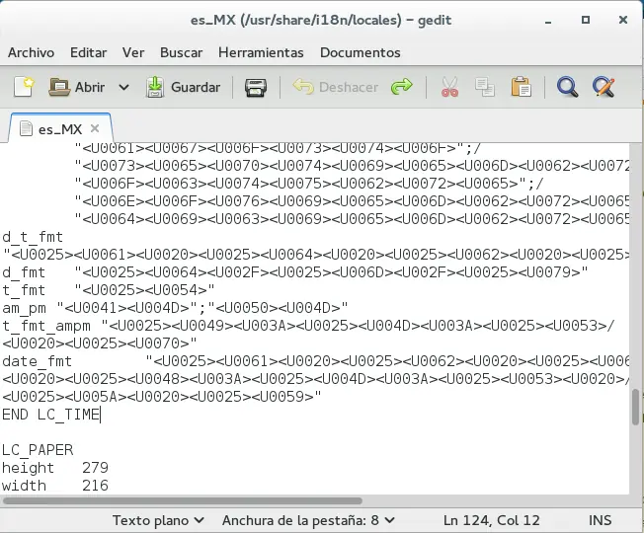Open the Anchura de la pestaña dropdown
This screenshot has width=644, height=533.
pos(308,520)
